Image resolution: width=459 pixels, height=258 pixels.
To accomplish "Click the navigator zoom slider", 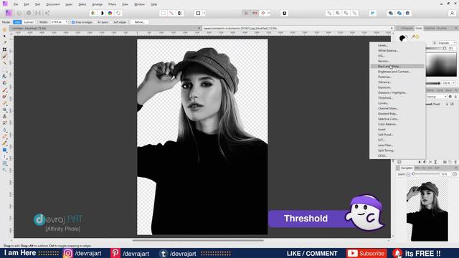I will tap(426, 174).
